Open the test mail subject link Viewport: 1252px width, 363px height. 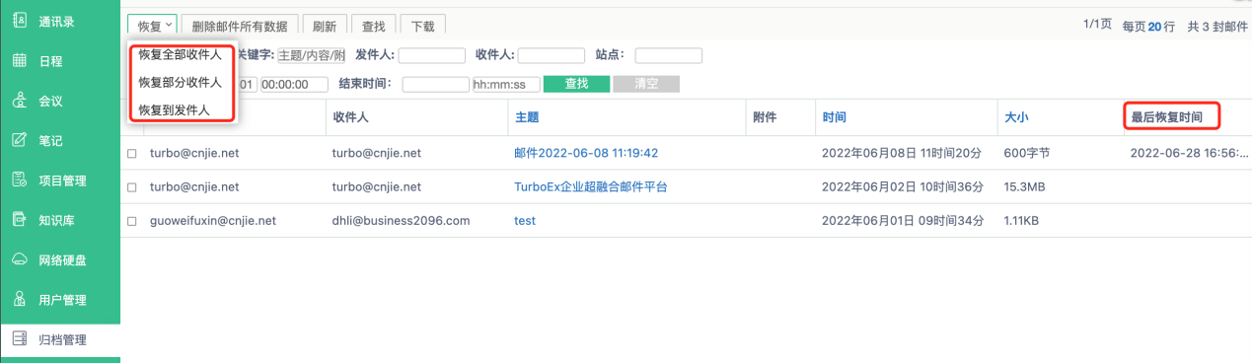pos(525,221)
